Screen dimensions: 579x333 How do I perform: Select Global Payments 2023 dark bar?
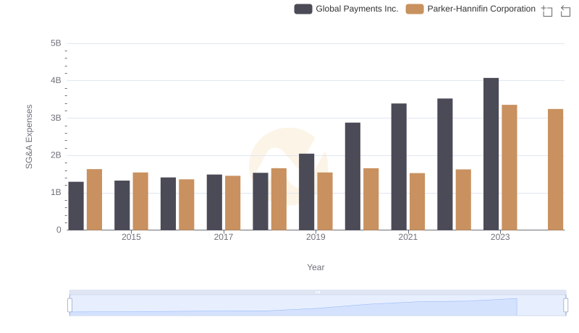(x=491, y=154)
